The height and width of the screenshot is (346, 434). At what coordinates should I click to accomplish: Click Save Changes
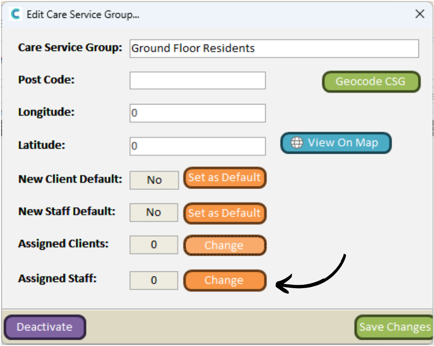(394, 327)
